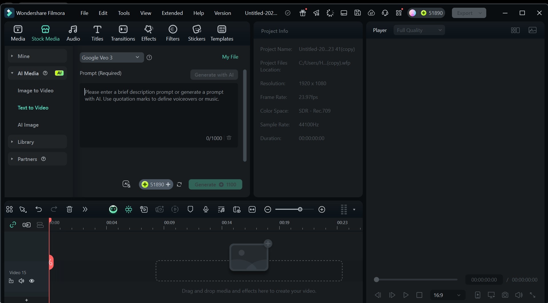Hide the Video 15 track

pos(32,281)
